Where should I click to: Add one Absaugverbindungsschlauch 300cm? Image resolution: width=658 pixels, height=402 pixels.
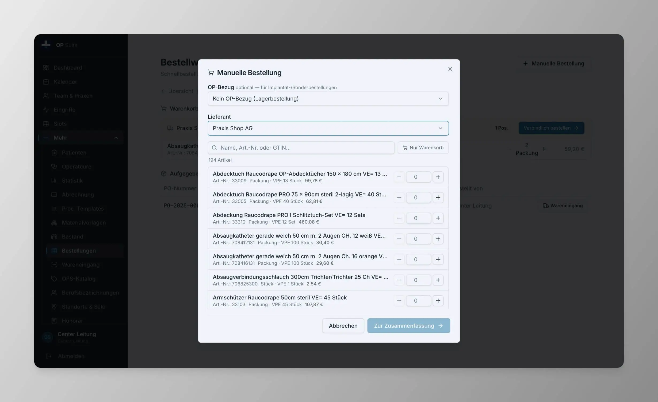coord(438,280)
